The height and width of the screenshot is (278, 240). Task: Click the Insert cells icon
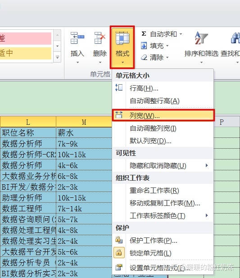point(77,38)
